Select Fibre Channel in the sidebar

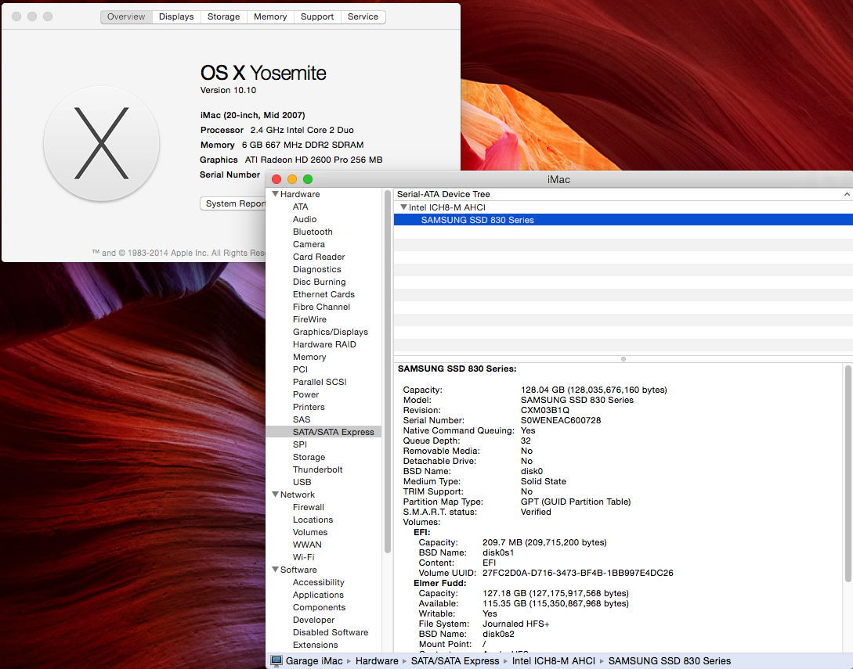pyautogui.click(x=321, y=307)
